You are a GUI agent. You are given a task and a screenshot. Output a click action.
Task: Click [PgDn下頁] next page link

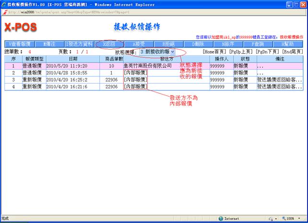pos(267,51)
